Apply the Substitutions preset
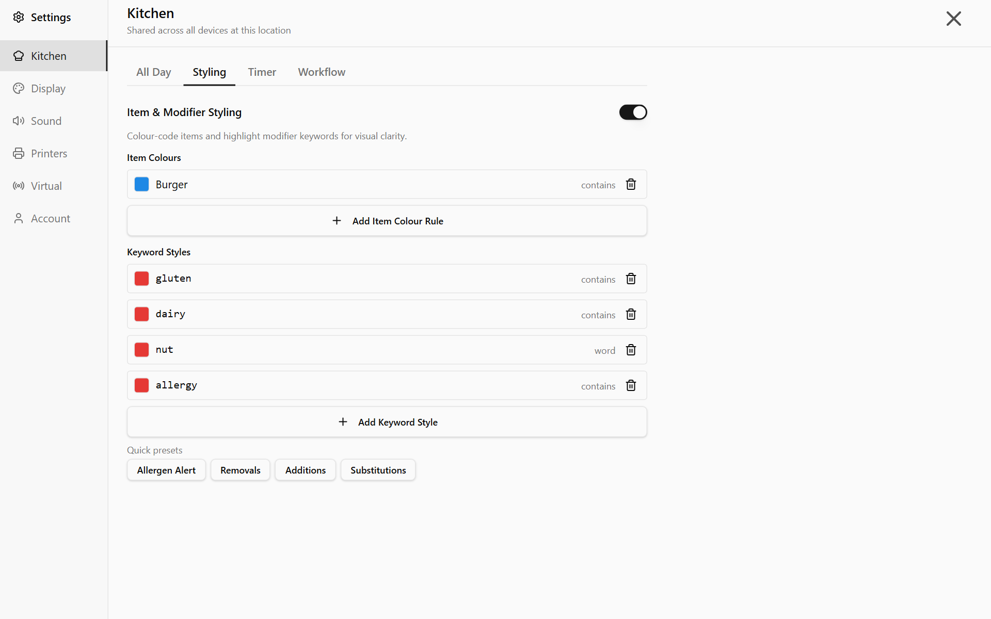 (x=378, y=470)
